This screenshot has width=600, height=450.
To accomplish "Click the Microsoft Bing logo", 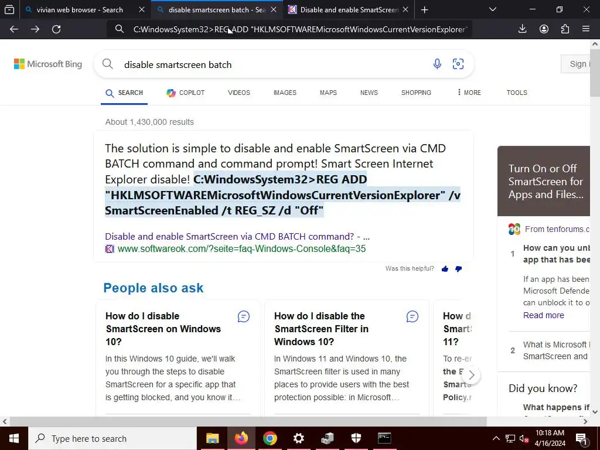I will click(48, 64).
